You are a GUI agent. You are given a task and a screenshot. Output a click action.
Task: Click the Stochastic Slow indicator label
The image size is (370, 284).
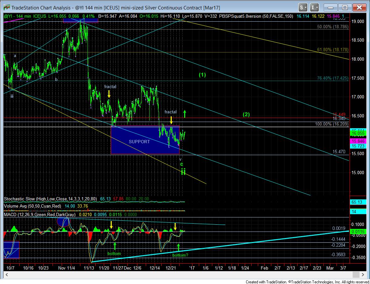pyautogui.click(x=50, y=199)
